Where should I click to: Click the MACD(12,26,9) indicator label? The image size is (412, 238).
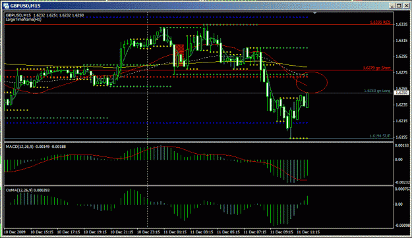click(x=36, y=147)
